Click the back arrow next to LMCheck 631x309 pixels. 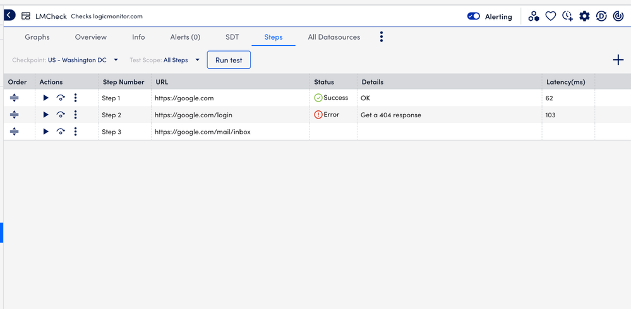(x=9, y=15)
